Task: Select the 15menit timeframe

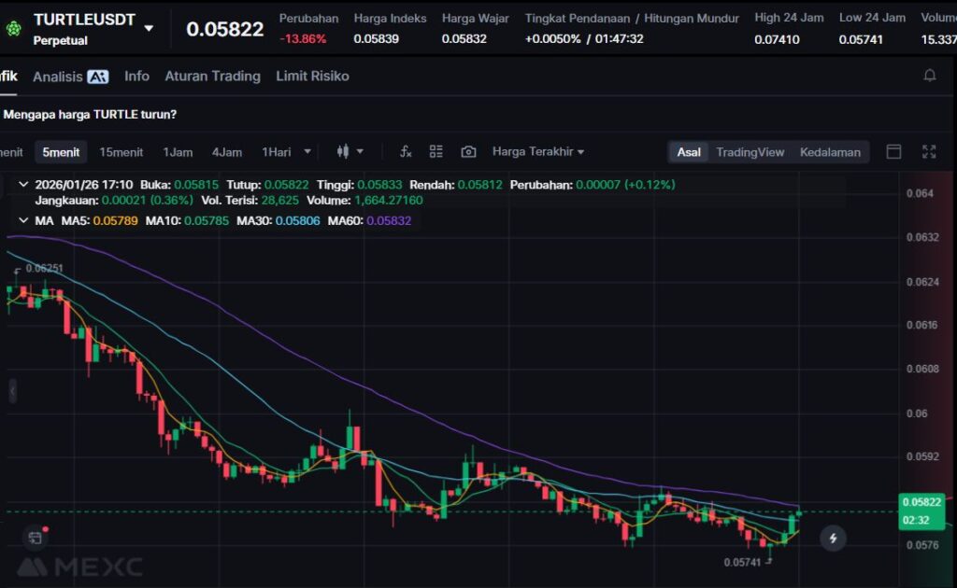Action: (121, 151)
